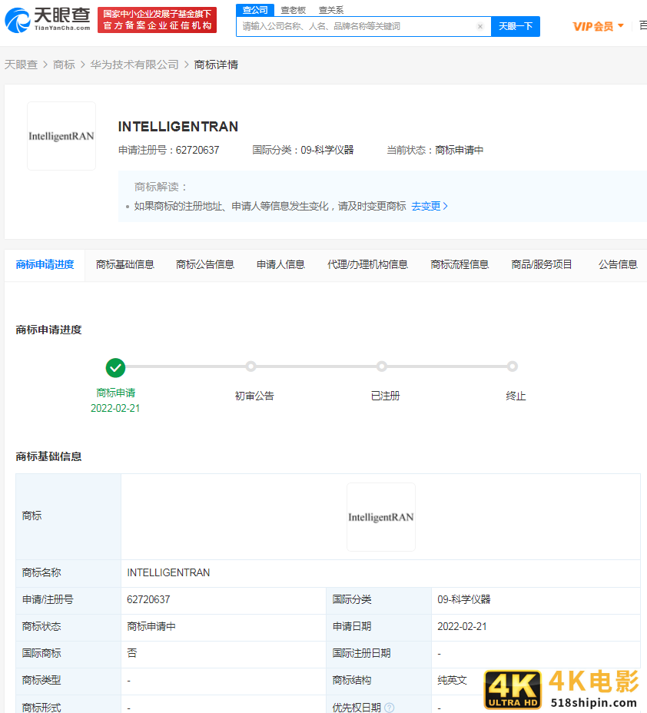Viewport: 647px width, 713px height.
Task: Click table cell value 62720637
Action: pyautogui.click(x=148, y=599)
